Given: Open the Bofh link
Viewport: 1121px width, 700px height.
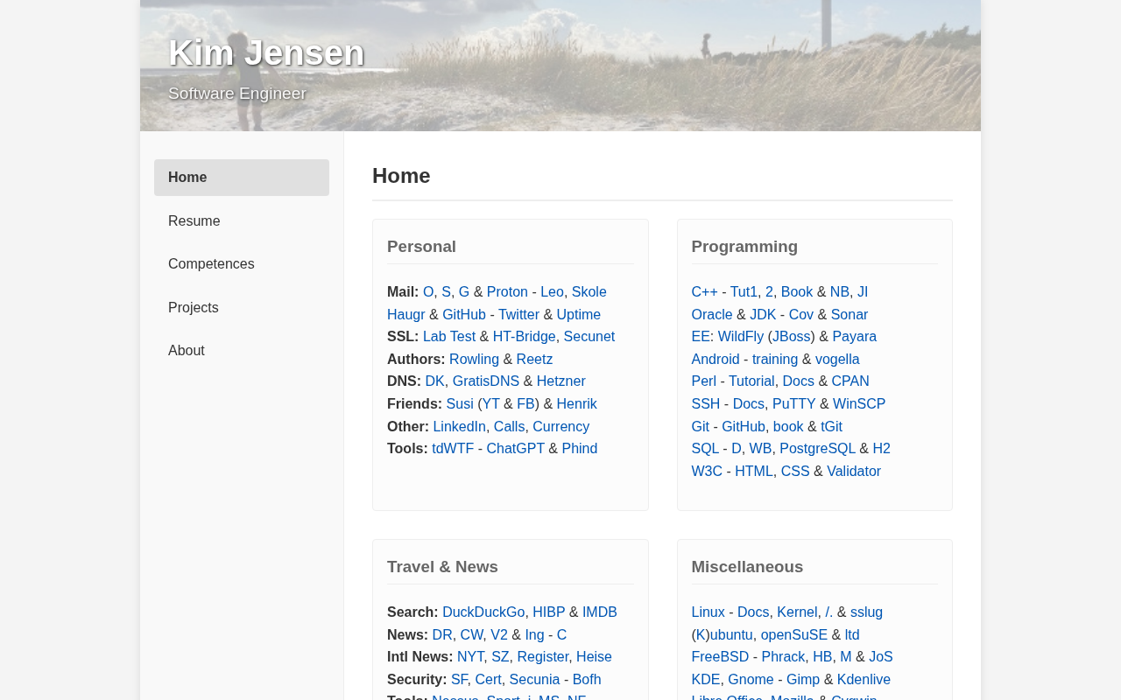Looking at the screenshot, I should 587,680.
